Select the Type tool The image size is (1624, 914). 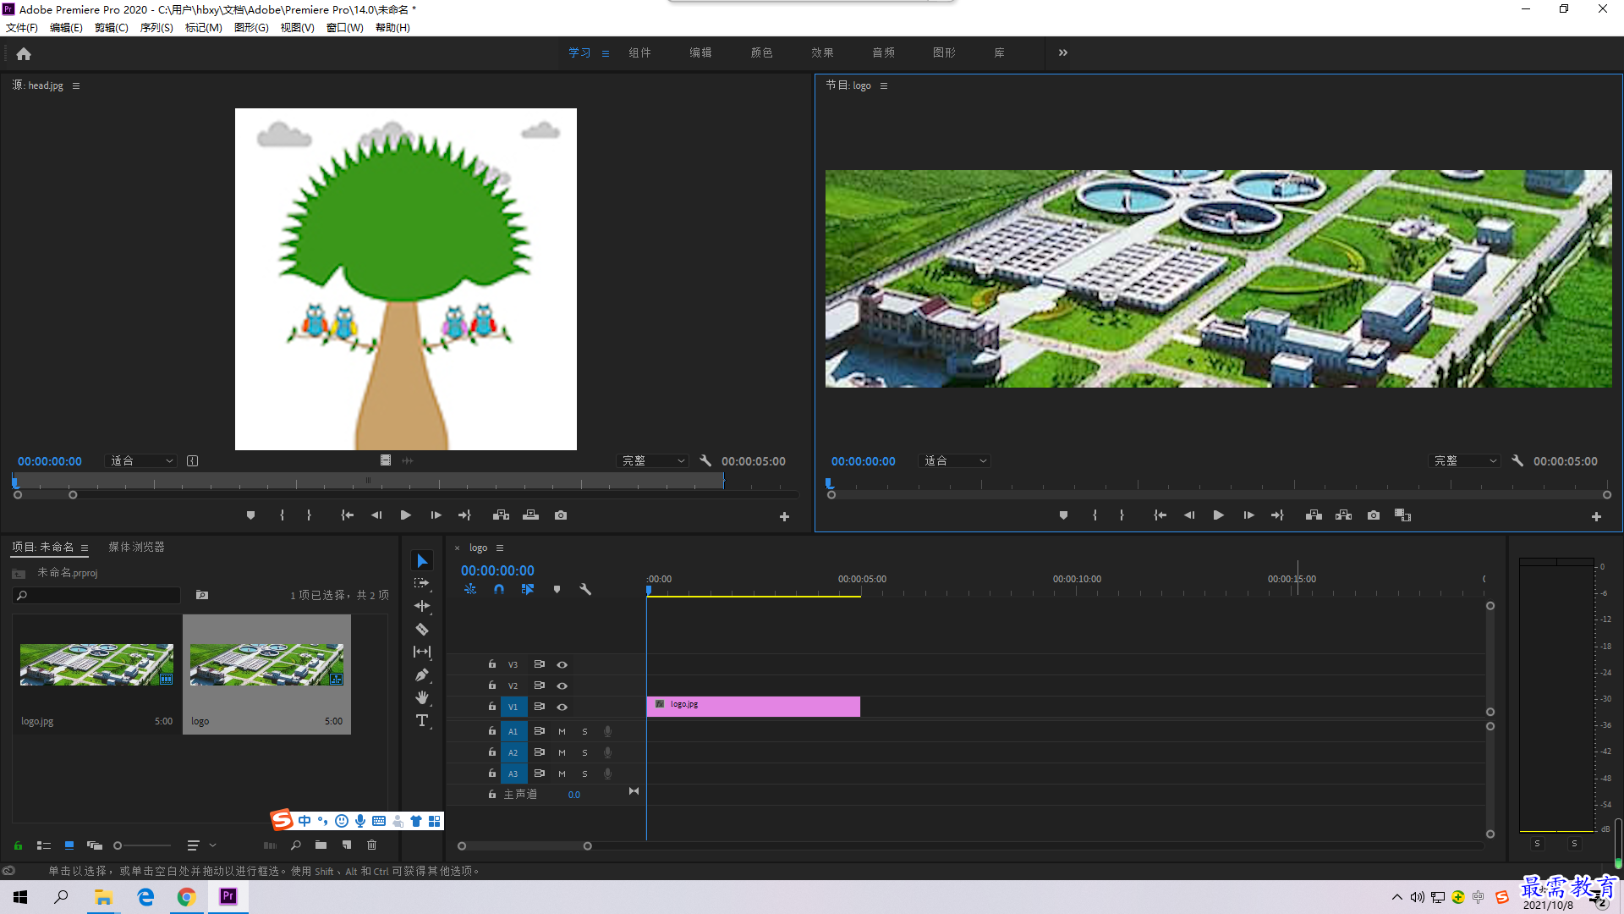(x=422, y=720)
